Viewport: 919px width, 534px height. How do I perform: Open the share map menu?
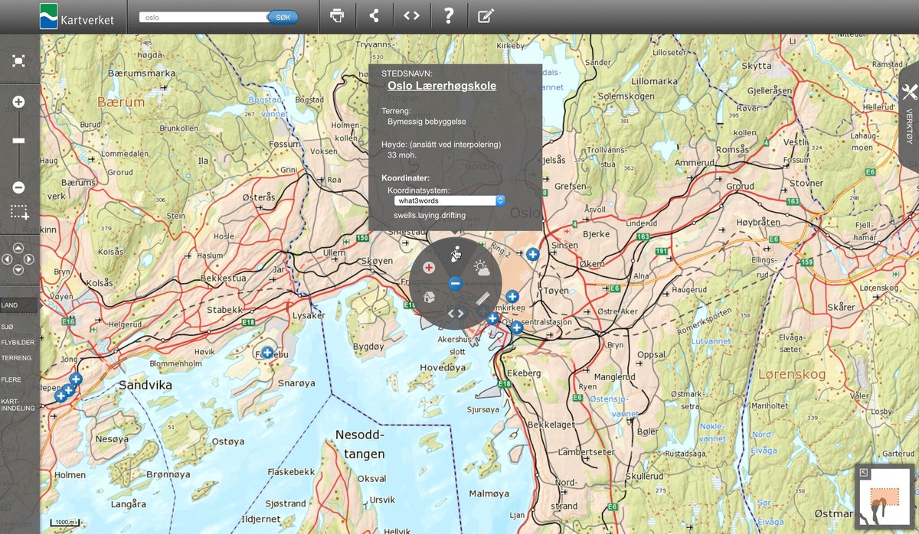click(374, 16)
